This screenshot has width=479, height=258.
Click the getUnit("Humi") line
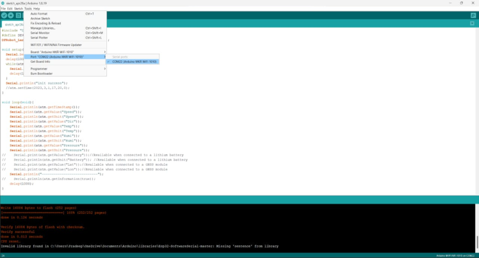[x=45, y=141]
